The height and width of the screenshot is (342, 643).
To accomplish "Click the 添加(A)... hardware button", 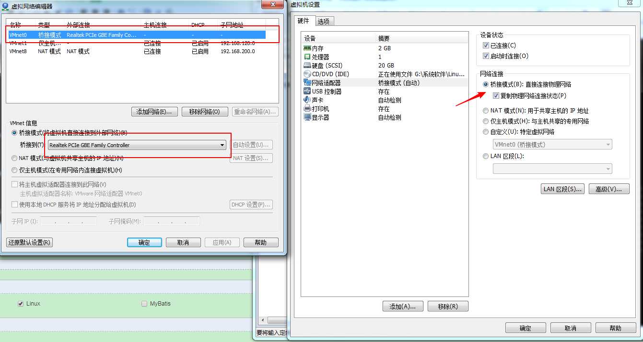I will point(403,307).
